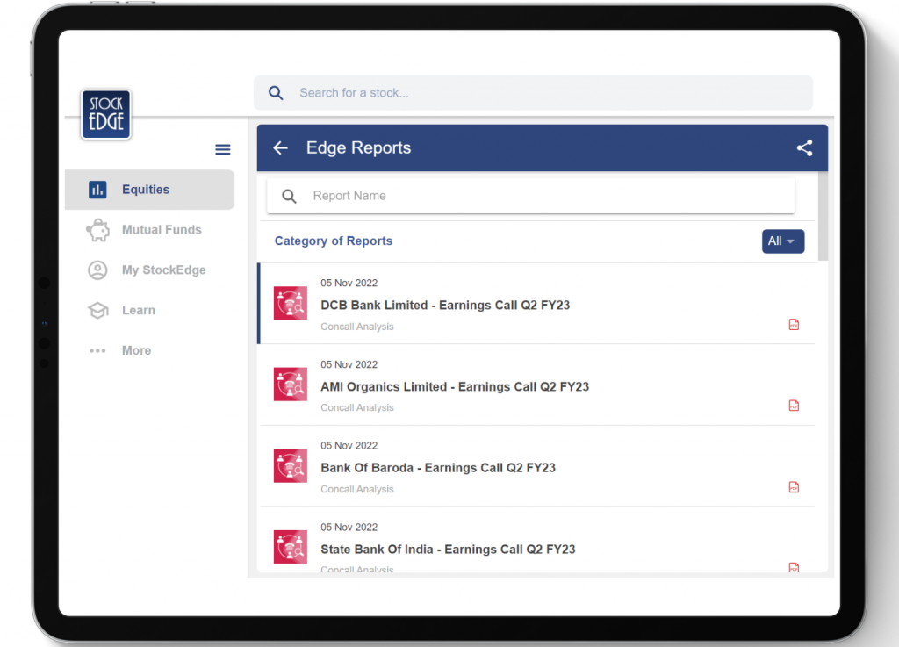Click the Bank Of Baroda concall thumbnail icon
This screenshot has width=899, height=647.
point(291,466)
